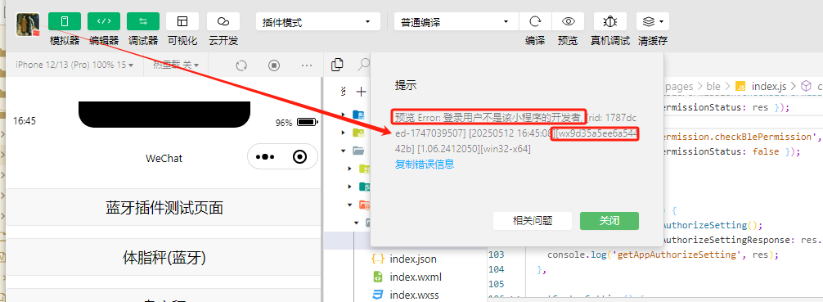This screenshot has width=823, height=302.
Task: Click line number 103 in gutter
Action: click(x=496, y=255)
